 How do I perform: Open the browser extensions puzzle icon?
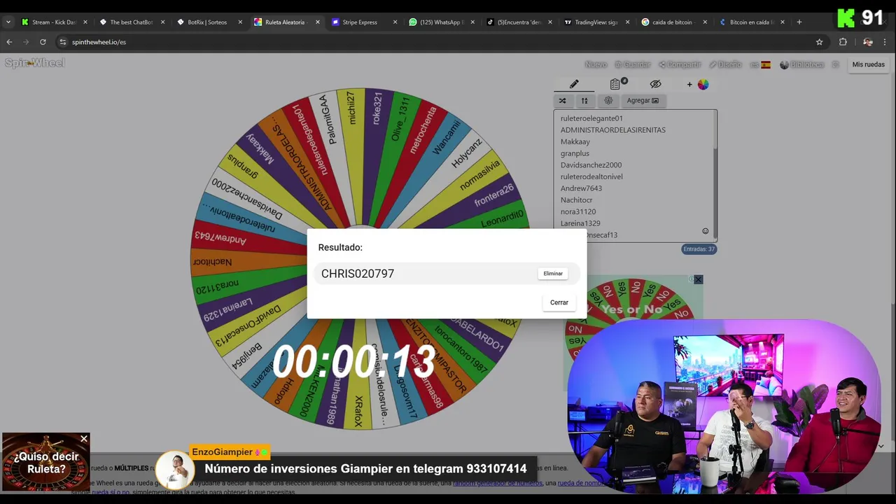[843, 42]
